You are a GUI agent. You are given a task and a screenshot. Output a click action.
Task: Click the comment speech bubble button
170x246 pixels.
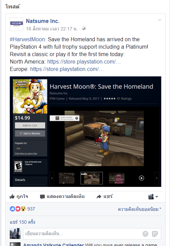(x=62, y=196)
